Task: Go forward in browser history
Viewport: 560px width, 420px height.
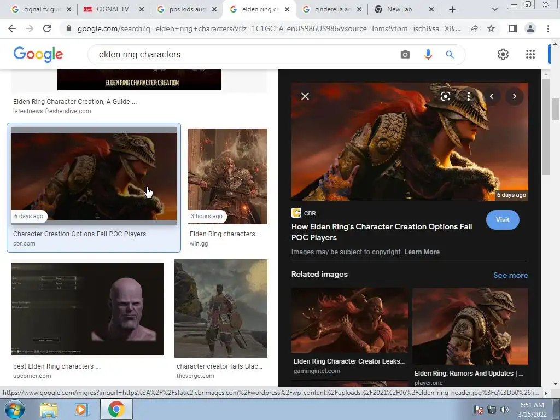Action: tap(30, 28)
